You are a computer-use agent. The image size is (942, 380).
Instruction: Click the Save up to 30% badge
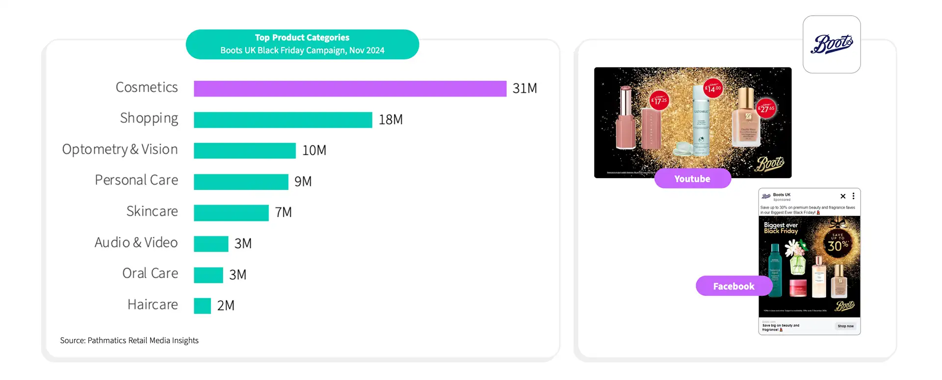pos(838,242)
